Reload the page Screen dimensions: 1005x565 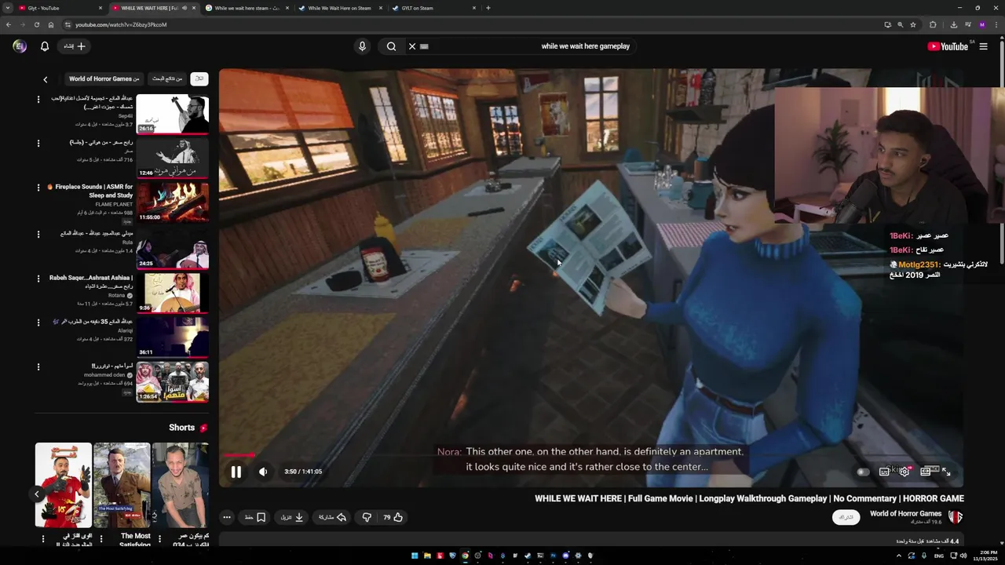pos(36,24)
